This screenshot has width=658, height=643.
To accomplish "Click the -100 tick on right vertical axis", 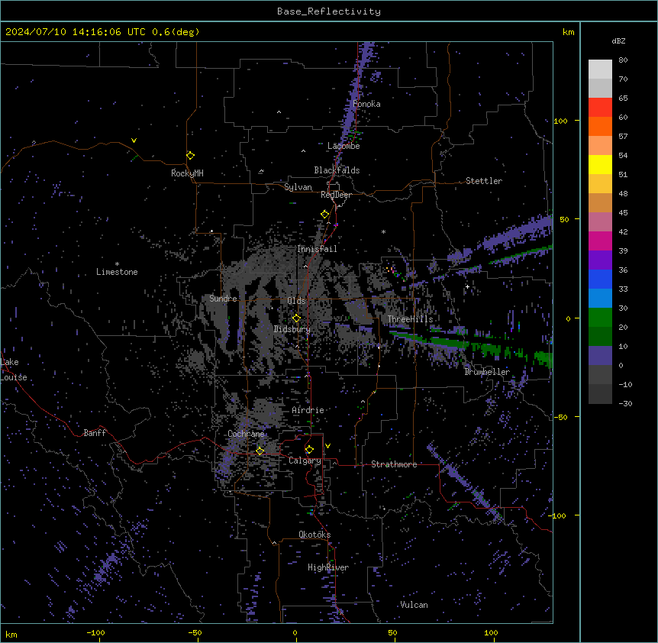I will click(559, 515).
